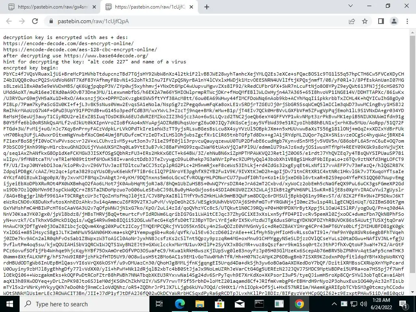416x312 pixels.
Task: Open new tab with plus button
Action: 207,7
